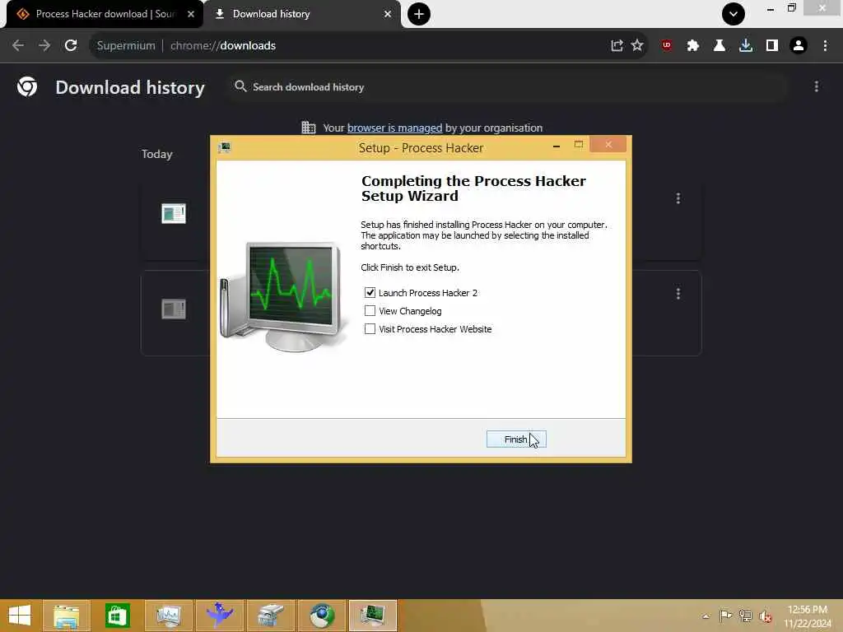Enable the View Changelog checkbox
Screen dimensions: 843x632
370,310
